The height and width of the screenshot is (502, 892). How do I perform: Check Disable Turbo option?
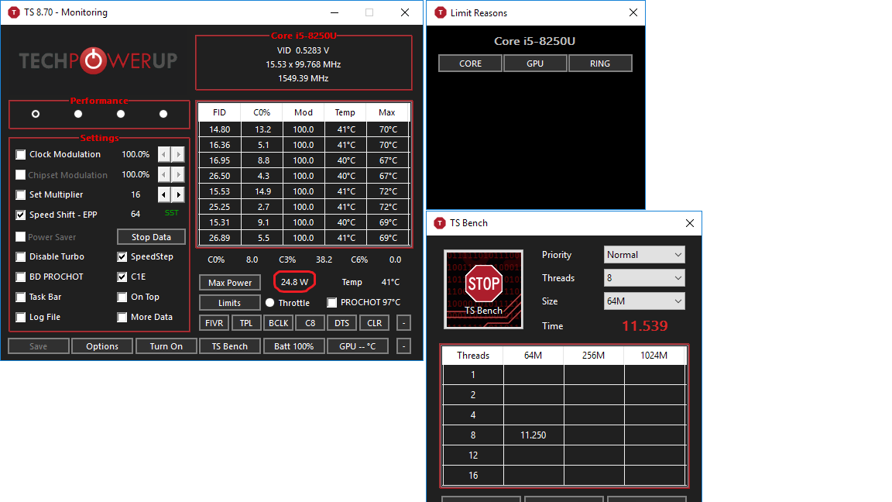click(x=20, y=256)
